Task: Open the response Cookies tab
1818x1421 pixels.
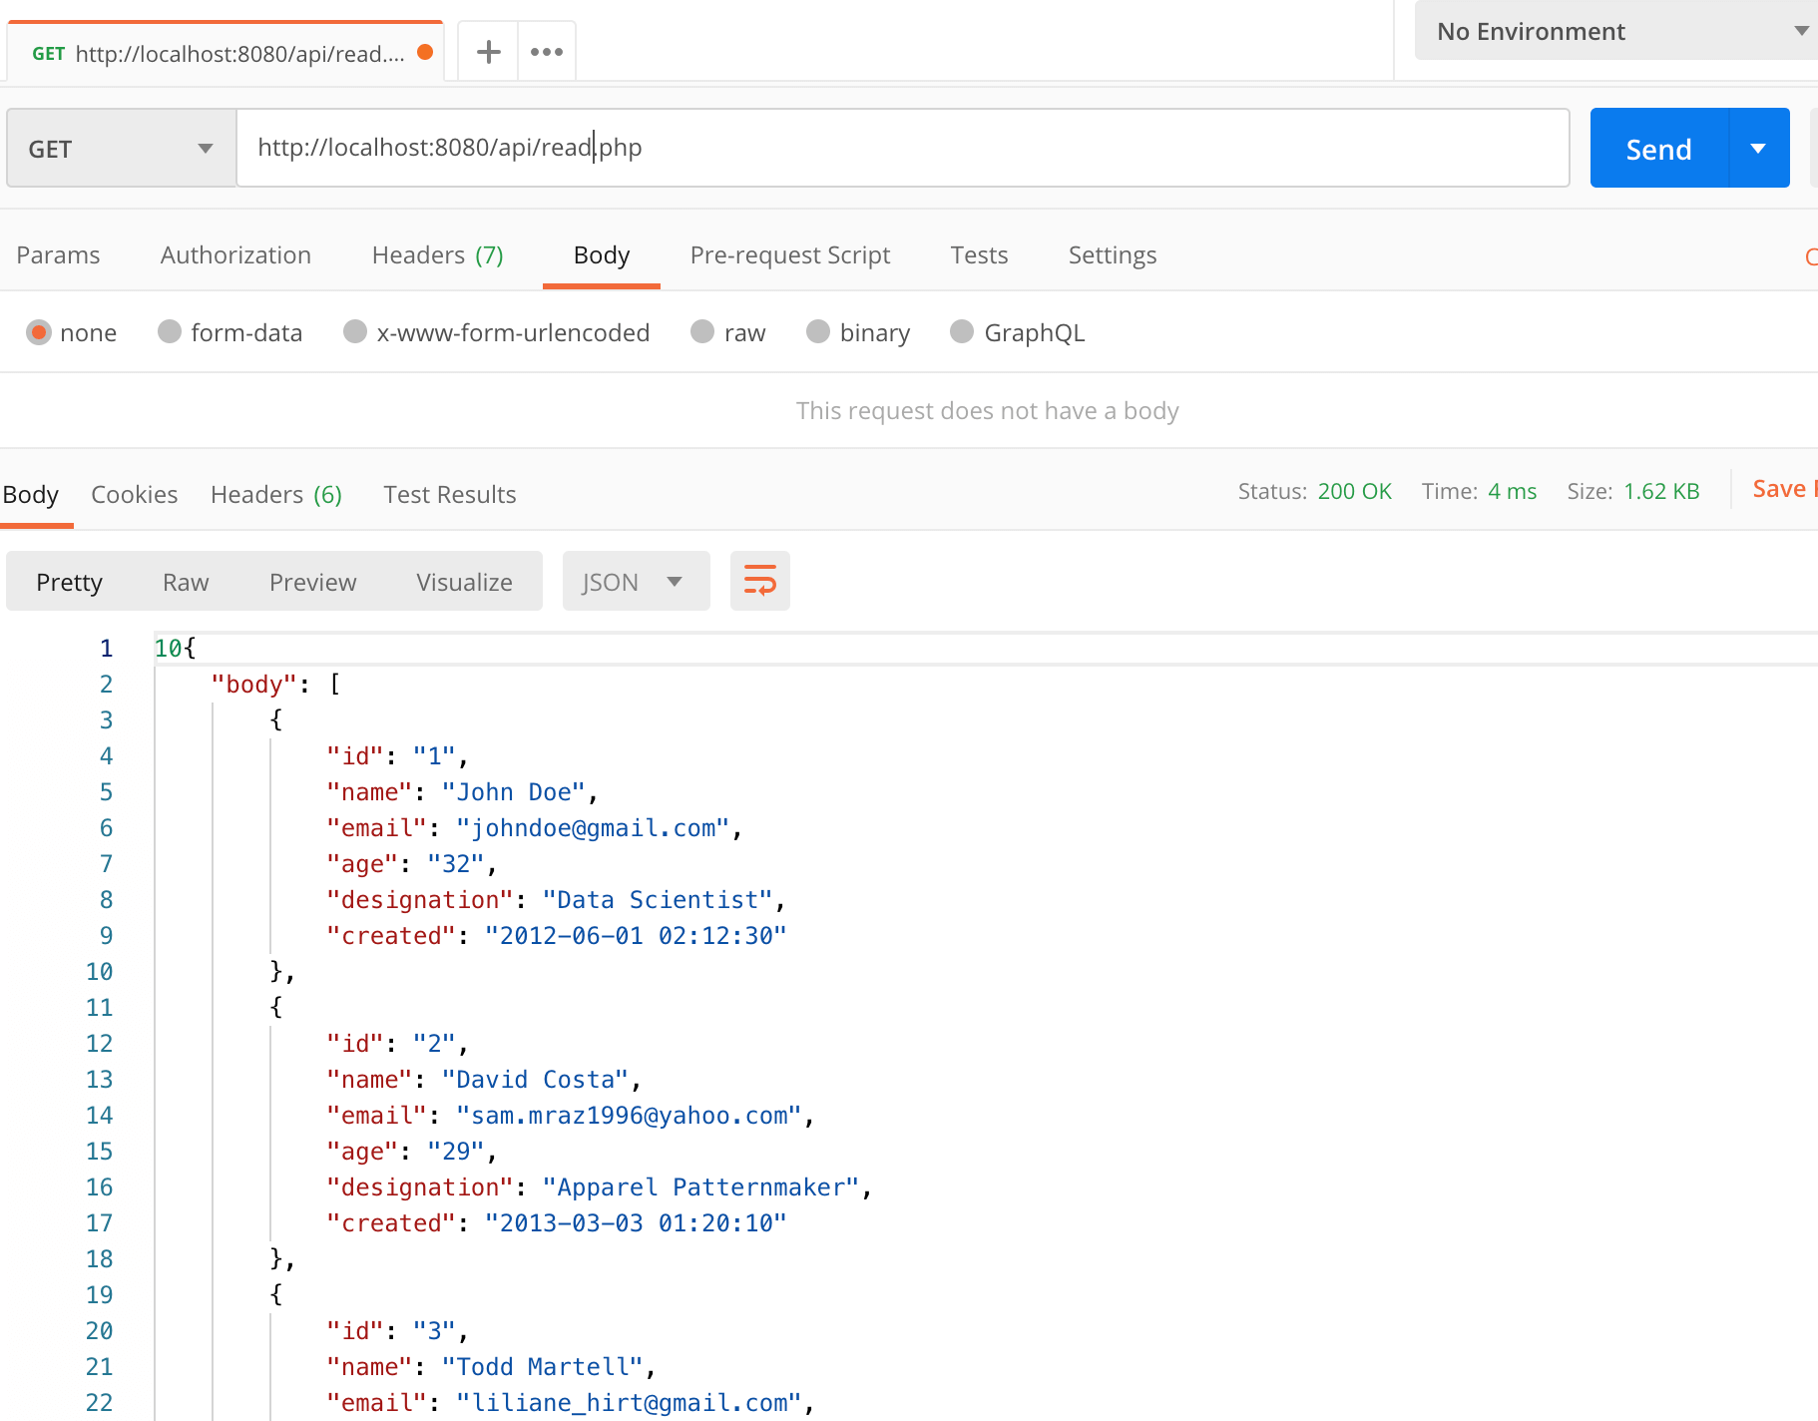Action: pyautogui.click(x=135, y=495)
